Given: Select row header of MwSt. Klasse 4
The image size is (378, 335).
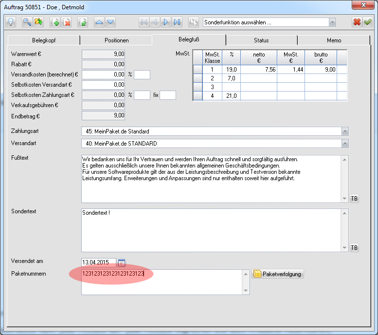Looking at the screenshot, I should click(x=198, y=96).
